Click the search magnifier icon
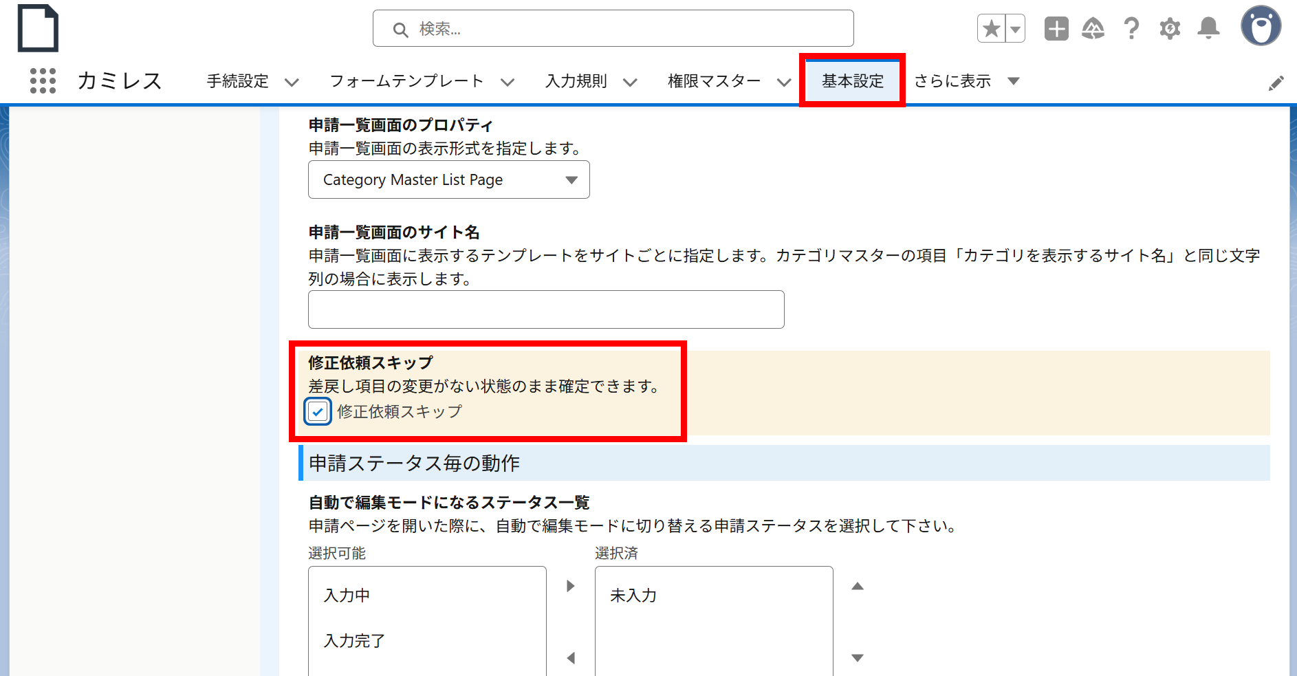Viewport: 1297px width, 676px height. click(400, 30)
